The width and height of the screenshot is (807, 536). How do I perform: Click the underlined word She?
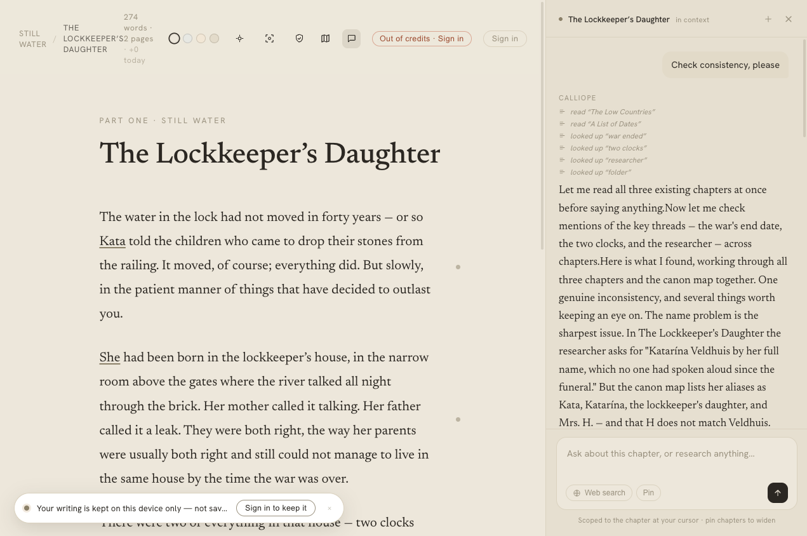coord(110,358)
